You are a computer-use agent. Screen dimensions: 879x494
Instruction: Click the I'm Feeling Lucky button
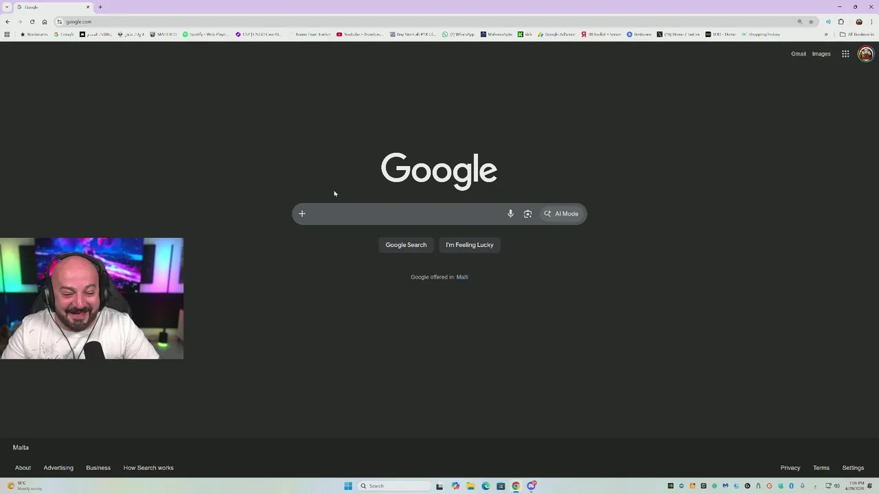coord(470,245)
